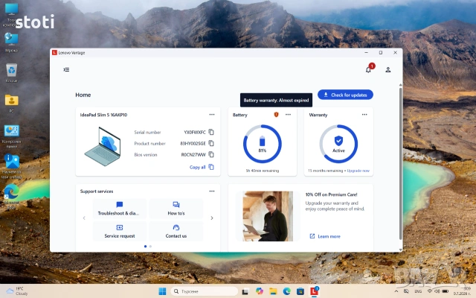
Task: Click the battery 81% circular gauge
Action: pyautogui.click(x=263, y=144)
